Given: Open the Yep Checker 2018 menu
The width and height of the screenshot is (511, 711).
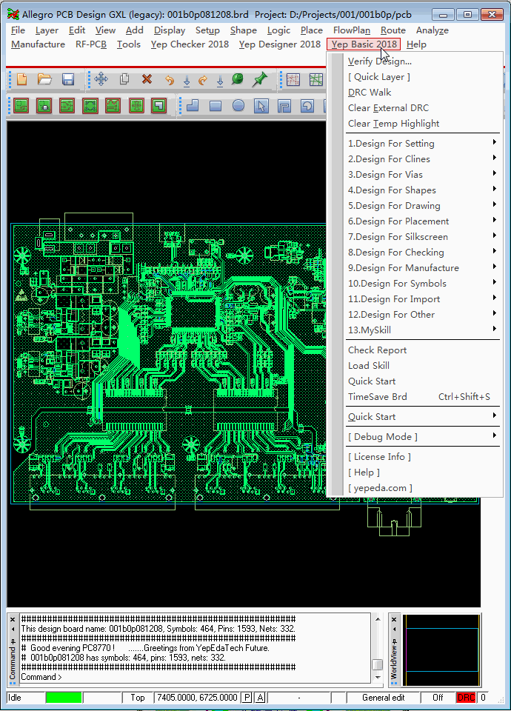Looking at the screenshot, I should tap(190, 44).
